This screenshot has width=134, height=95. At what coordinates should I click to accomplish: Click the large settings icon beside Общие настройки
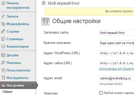tap(46, 21)
